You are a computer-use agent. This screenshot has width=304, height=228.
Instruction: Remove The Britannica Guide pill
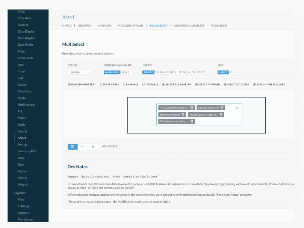pos(221,114)
